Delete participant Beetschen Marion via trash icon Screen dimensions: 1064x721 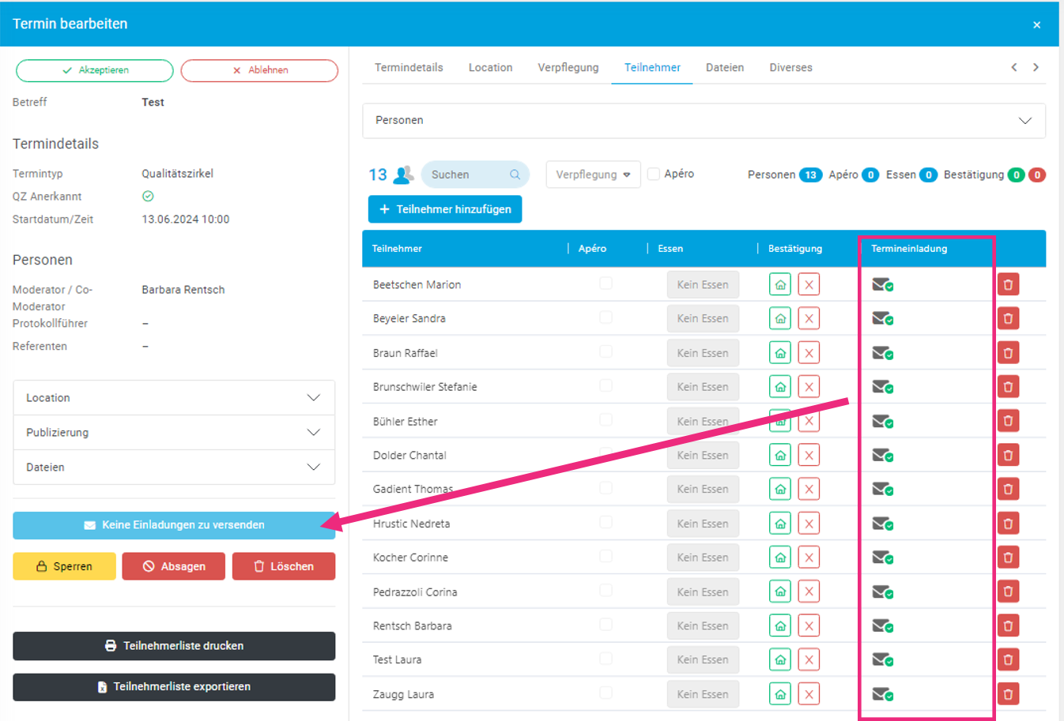(1008, 284)
